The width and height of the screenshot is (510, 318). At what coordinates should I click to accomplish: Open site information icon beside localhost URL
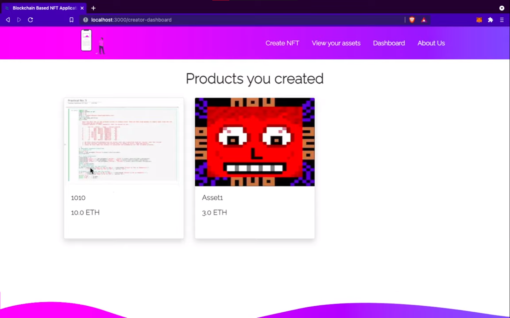85,20
